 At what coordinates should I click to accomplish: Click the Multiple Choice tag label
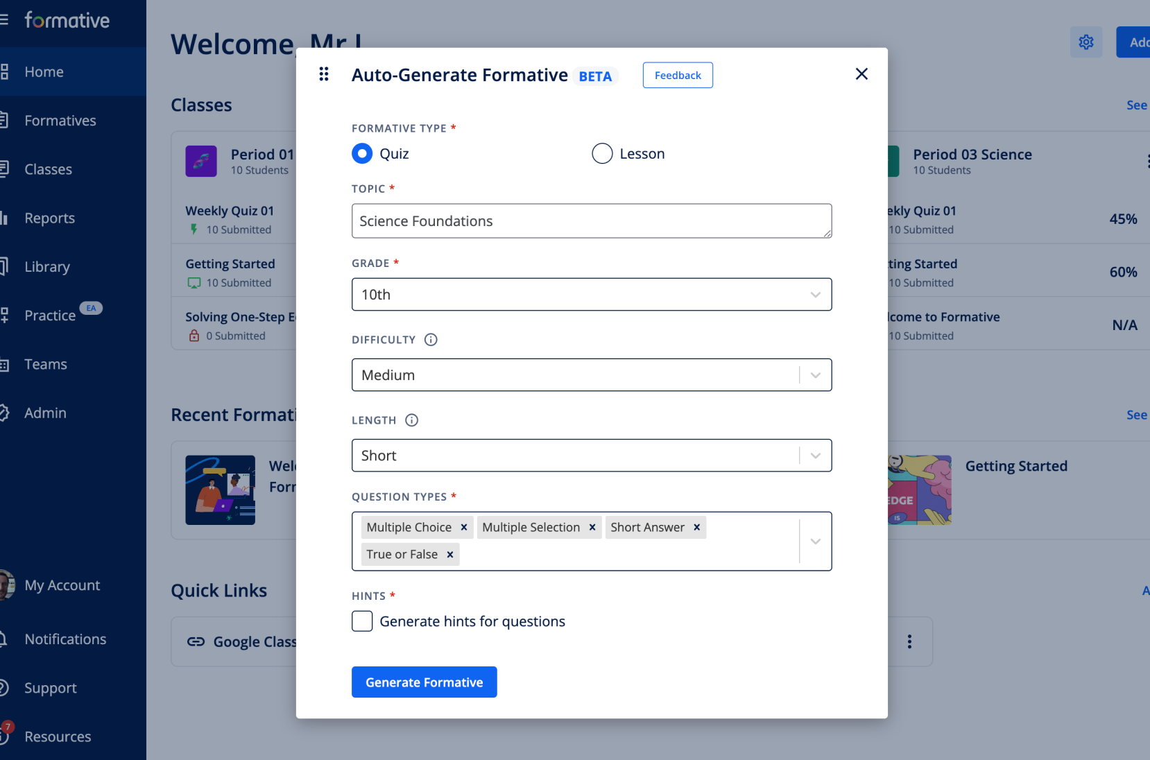tap(409, 528)
